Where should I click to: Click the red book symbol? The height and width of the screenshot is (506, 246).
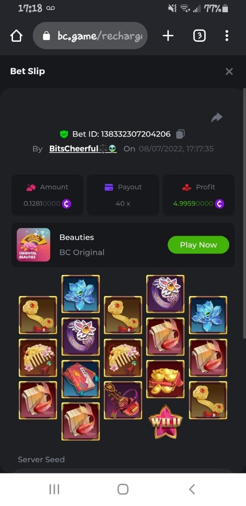point(80,379)
